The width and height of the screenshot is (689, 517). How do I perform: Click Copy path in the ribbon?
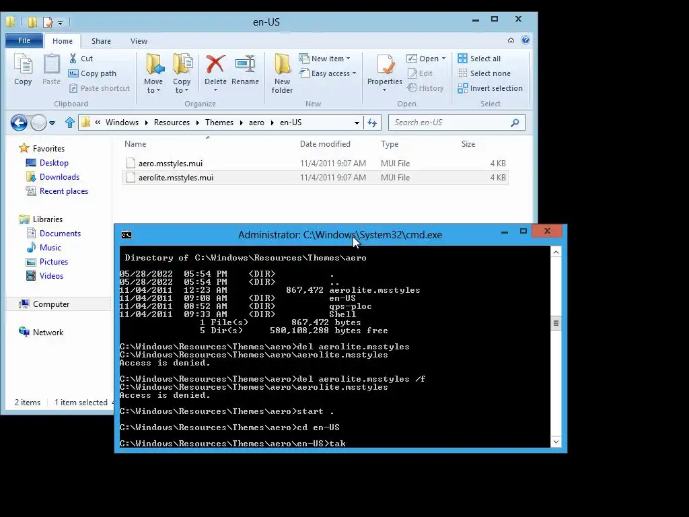click(92, 73)
